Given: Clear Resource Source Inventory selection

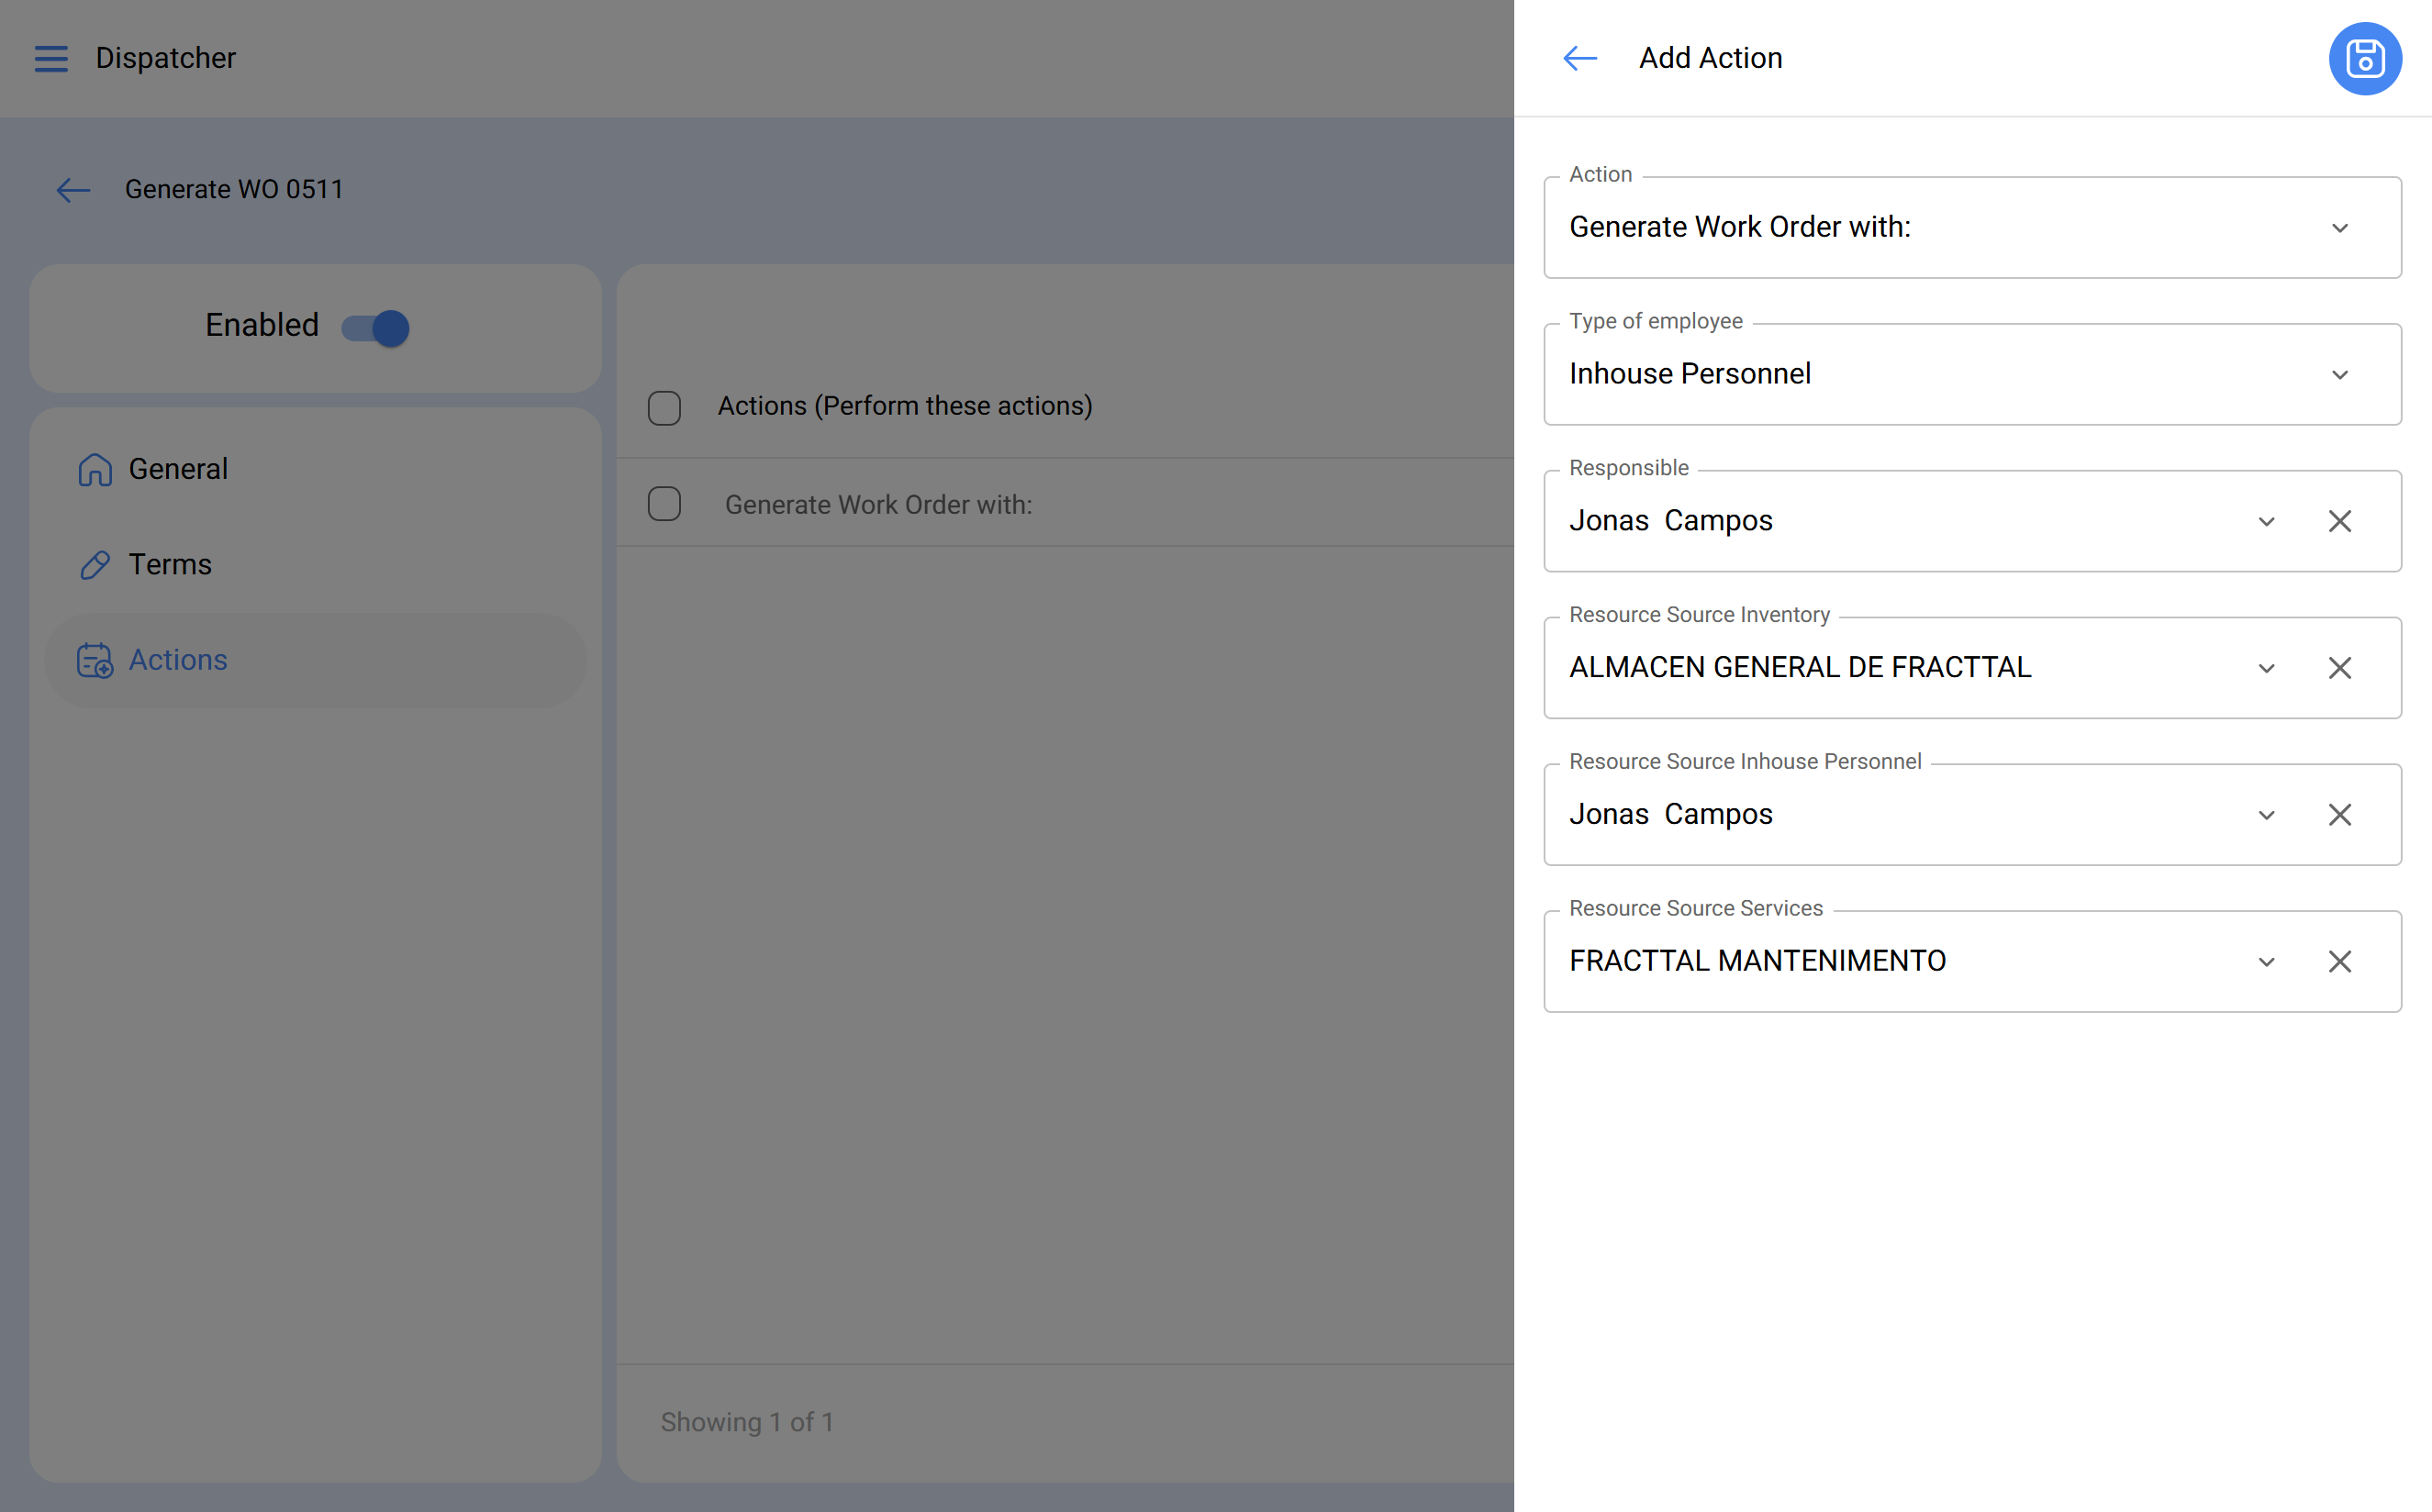Looking at the screenshot, I should [x=2339, y=668].
